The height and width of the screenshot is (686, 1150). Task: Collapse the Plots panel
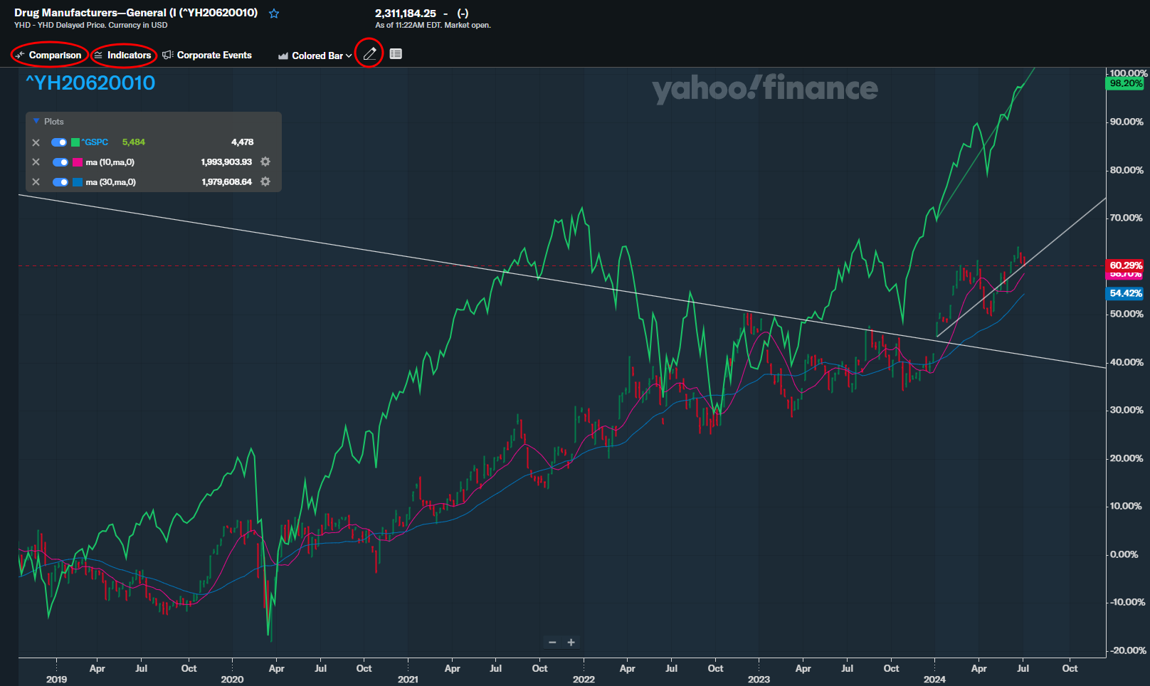36,121
